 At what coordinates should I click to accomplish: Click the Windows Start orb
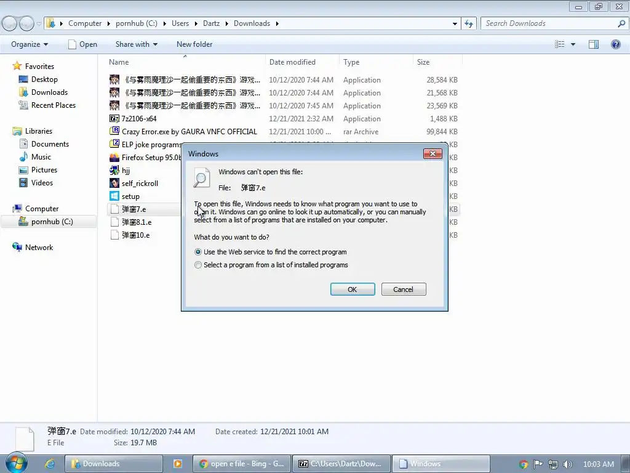[x=17, y=463]
